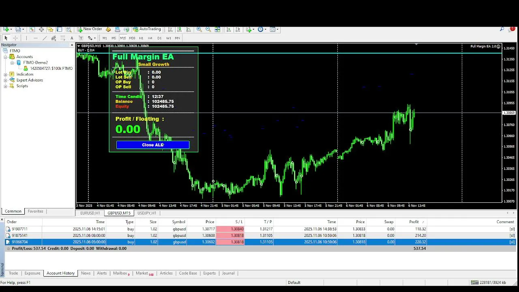The image size is (519, 292).
Task: Toggle the Navigator panel icon
Action: tap(50, 29)
